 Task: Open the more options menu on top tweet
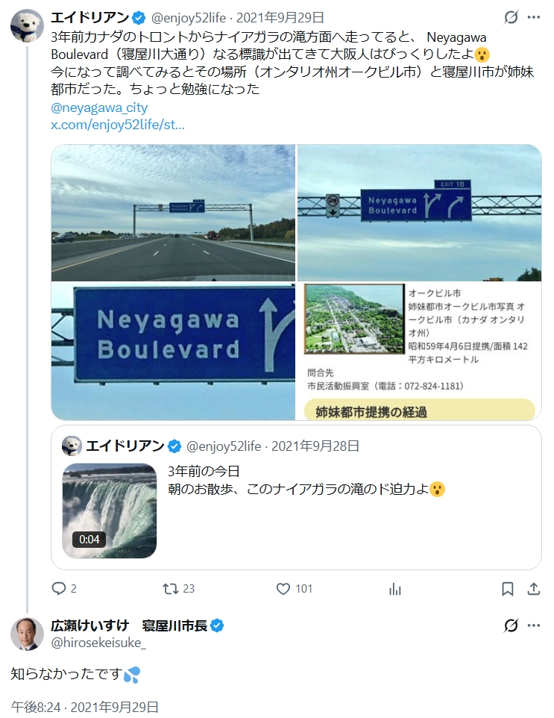point(534,17)
